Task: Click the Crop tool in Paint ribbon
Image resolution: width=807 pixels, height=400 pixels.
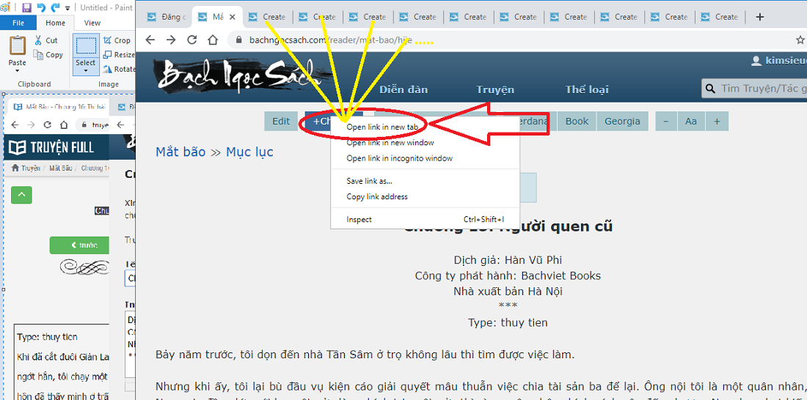Action: coord(116,41)
